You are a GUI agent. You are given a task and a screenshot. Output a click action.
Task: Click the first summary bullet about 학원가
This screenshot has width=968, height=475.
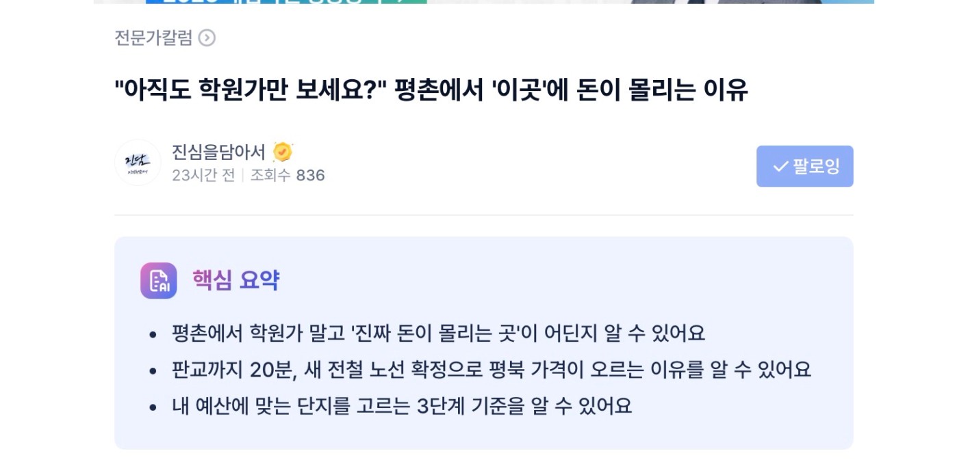click(x=438, y=334)
